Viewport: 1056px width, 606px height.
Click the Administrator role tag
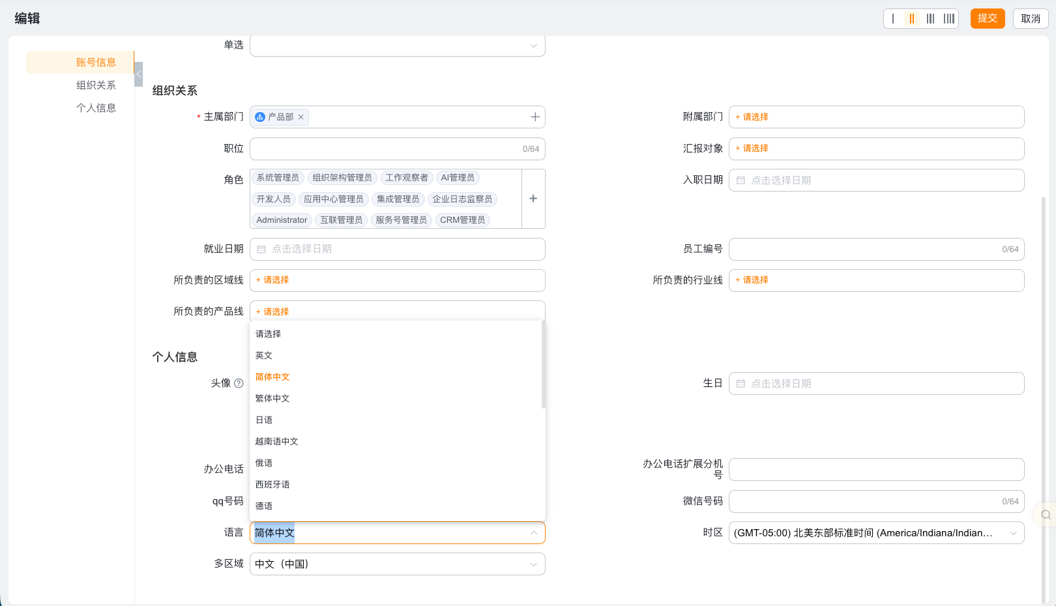click(x=282, y=220)
